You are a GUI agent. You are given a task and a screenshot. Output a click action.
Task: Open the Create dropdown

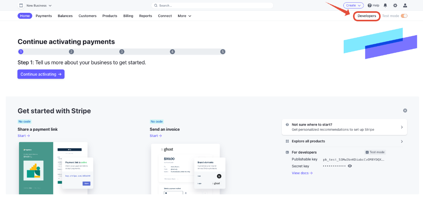(353, 5)
